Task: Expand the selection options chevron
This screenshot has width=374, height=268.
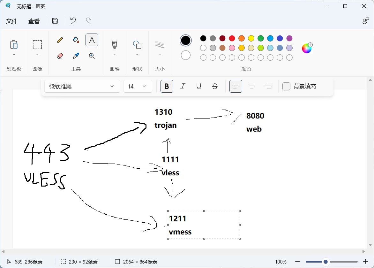Action: pos(37,54)
